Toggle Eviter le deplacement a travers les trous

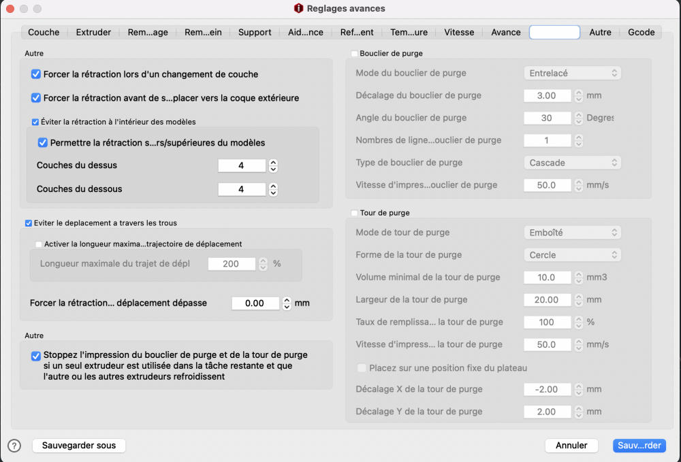click(28, 223)
